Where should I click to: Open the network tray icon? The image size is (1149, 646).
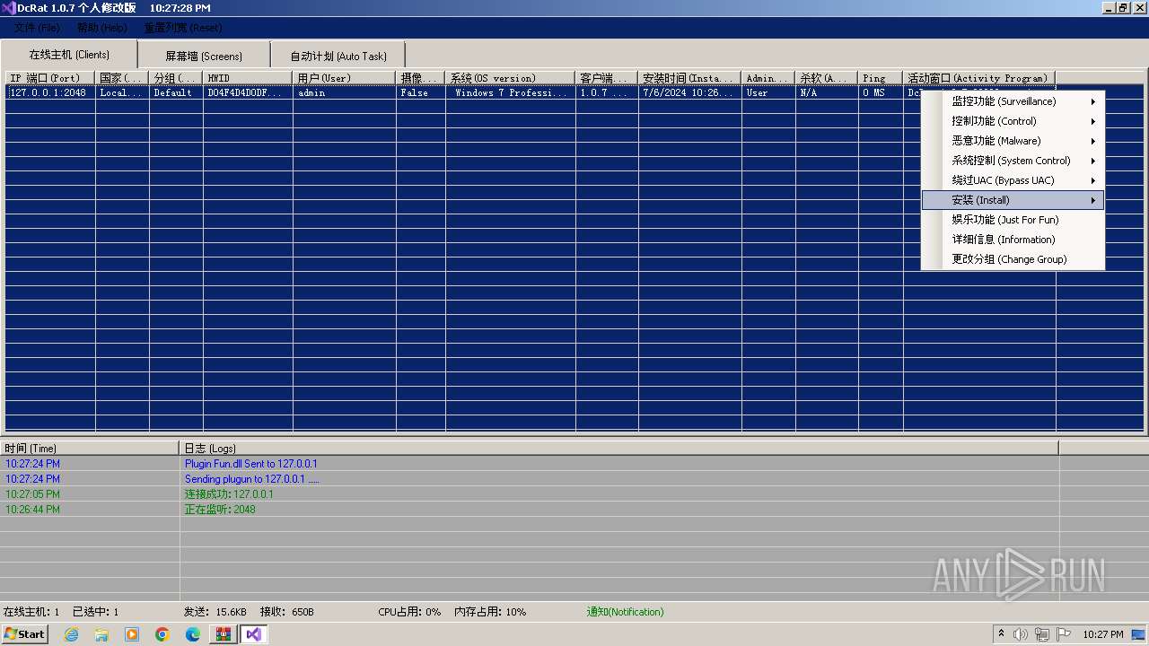tap(1042, 634)
